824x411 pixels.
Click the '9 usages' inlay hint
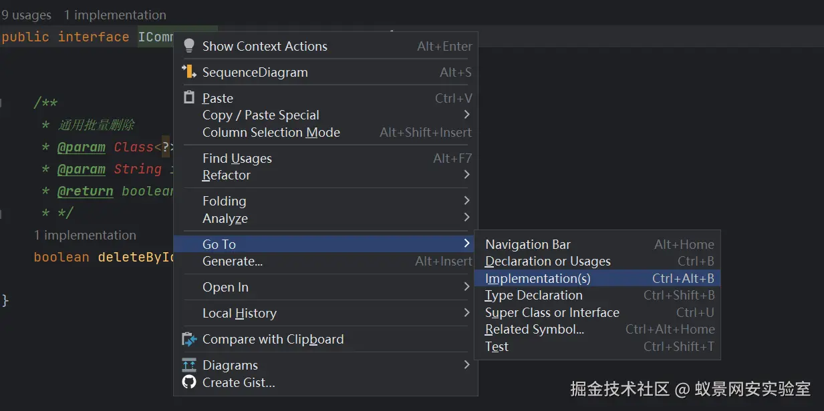(x=27, y=15)
